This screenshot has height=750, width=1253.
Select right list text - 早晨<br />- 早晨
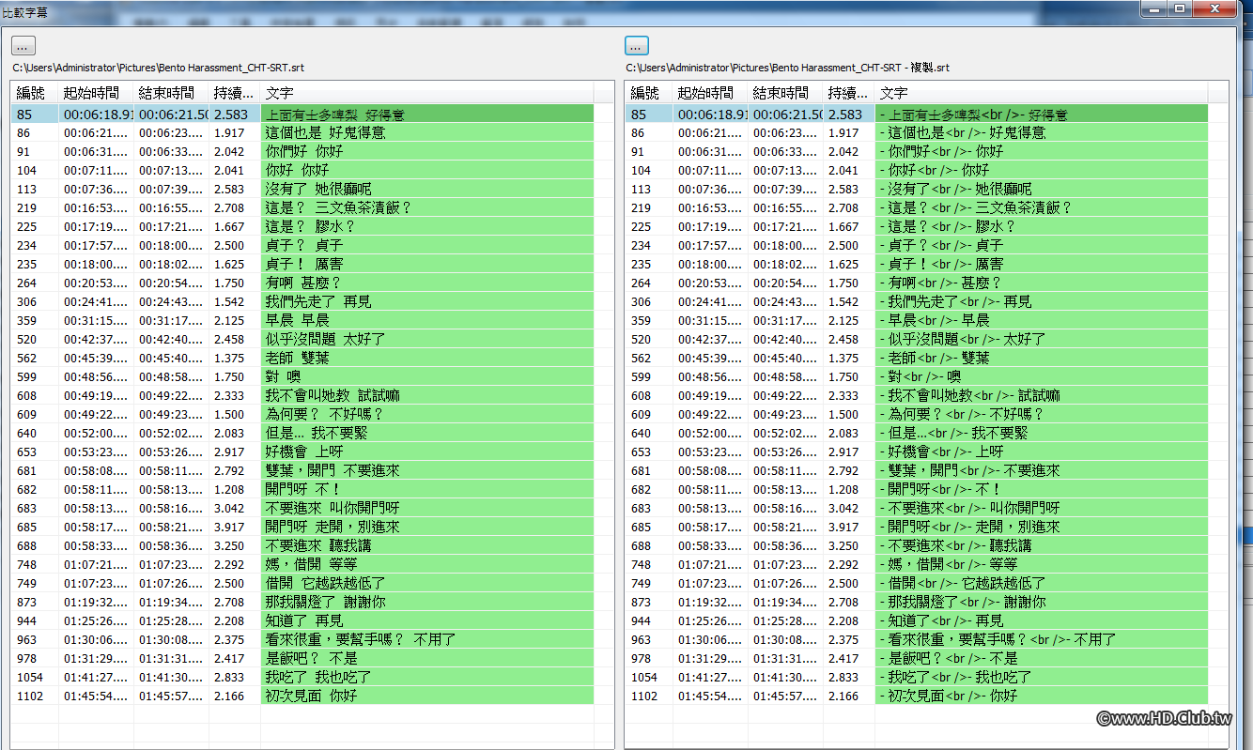[x=934, y=320]
